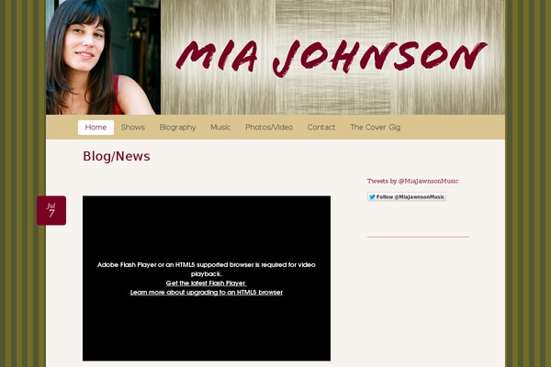Open the Photos/Video section

click(269, 128)
